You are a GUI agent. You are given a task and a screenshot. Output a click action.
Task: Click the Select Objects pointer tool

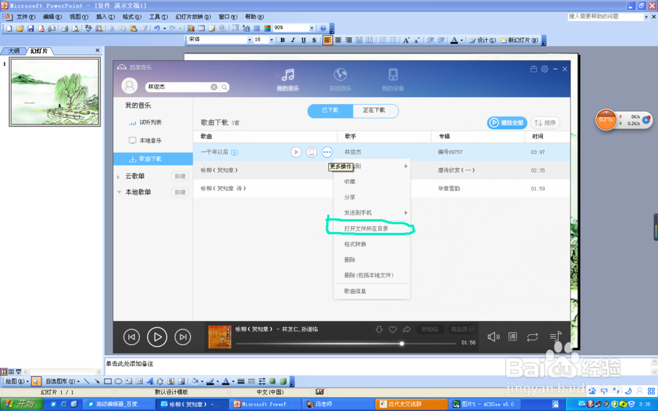pos(36,381)
